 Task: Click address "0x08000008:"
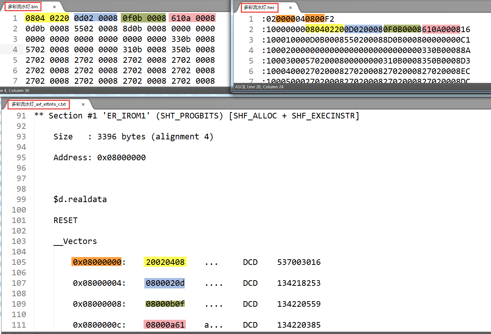(x=99, y=304)
